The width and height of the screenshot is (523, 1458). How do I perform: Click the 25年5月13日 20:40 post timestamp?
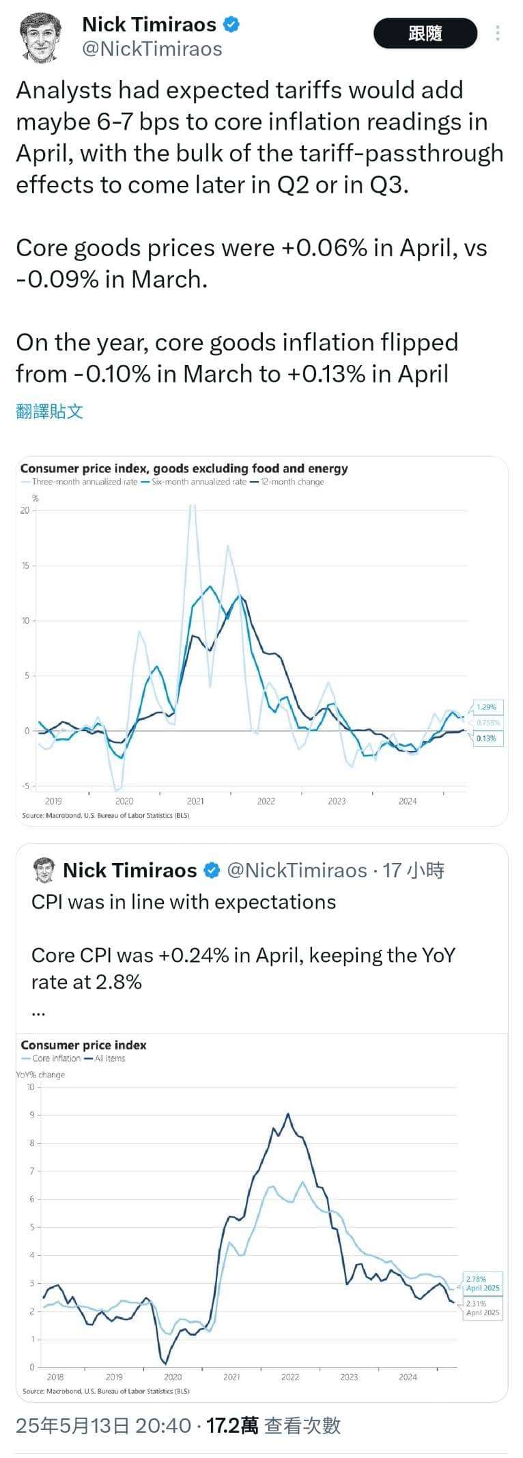click(103, 1425)
